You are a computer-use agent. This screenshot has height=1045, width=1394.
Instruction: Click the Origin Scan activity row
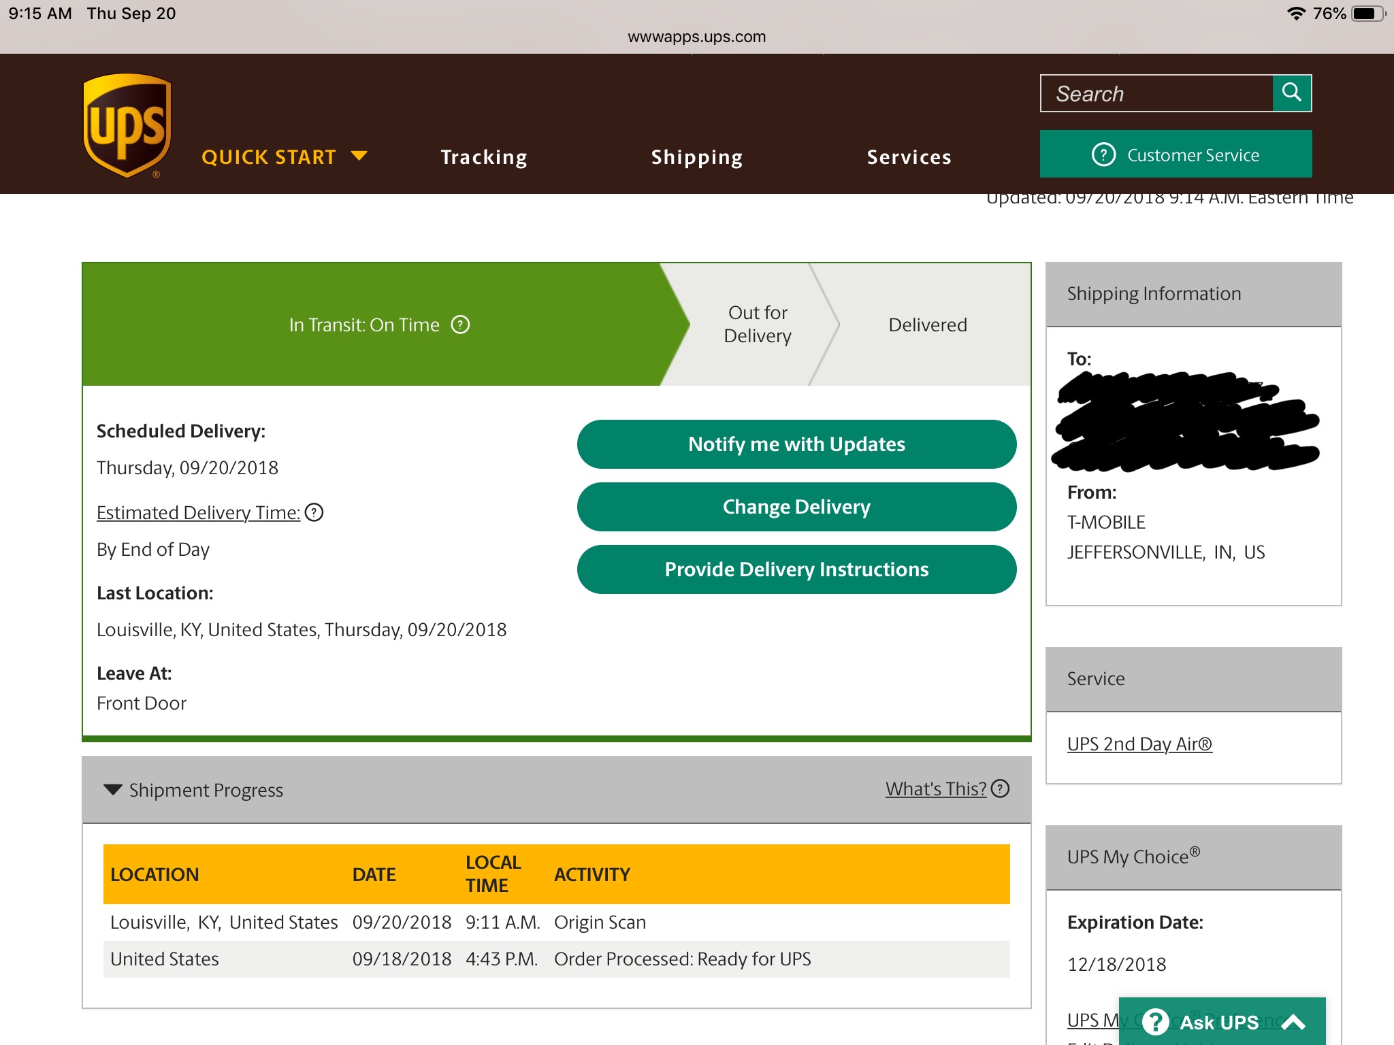pos(556,923)
